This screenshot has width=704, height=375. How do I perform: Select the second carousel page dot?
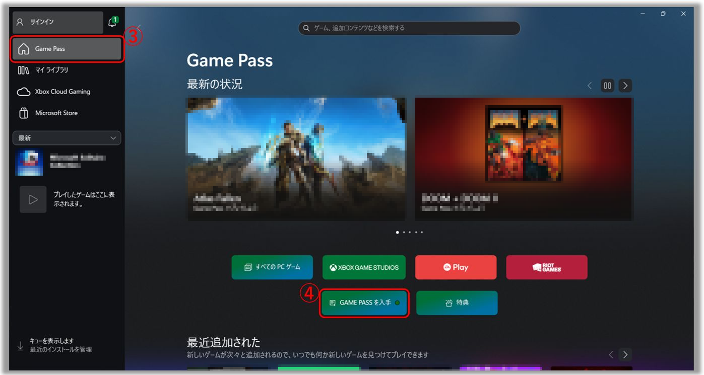point(404,233)
